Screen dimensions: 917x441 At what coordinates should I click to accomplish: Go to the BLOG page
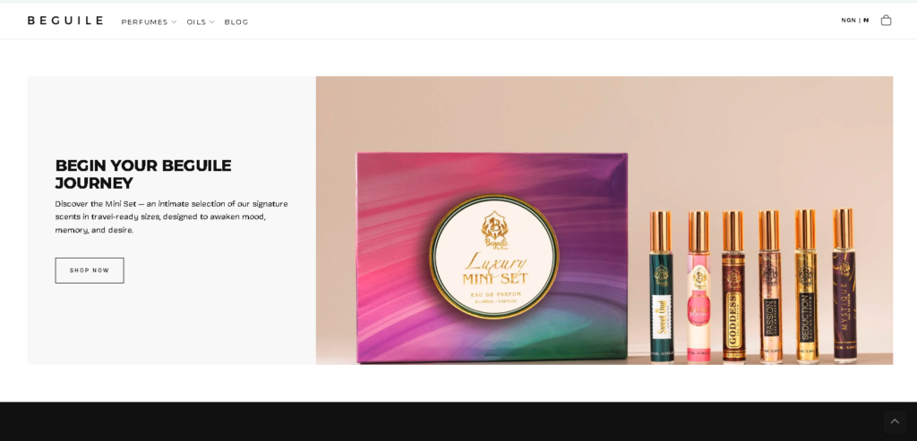[x=236, y=21]
